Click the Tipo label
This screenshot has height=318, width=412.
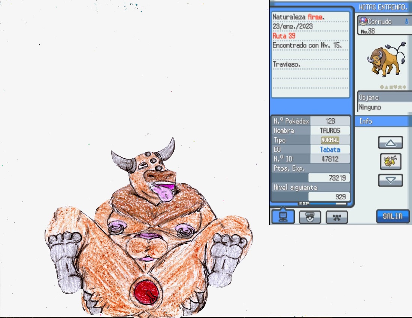(x=279, y=140)
